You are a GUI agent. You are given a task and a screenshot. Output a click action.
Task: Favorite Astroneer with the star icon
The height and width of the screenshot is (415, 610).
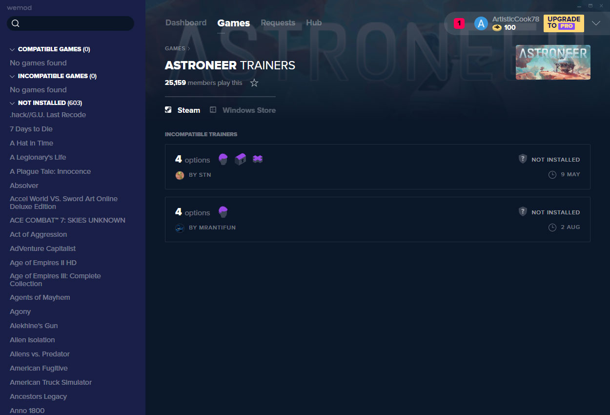point(254,83)
